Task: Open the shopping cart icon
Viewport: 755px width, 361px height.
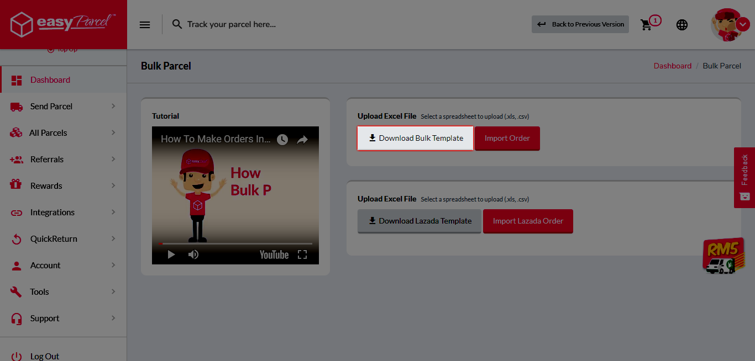Action: [647, 25]
